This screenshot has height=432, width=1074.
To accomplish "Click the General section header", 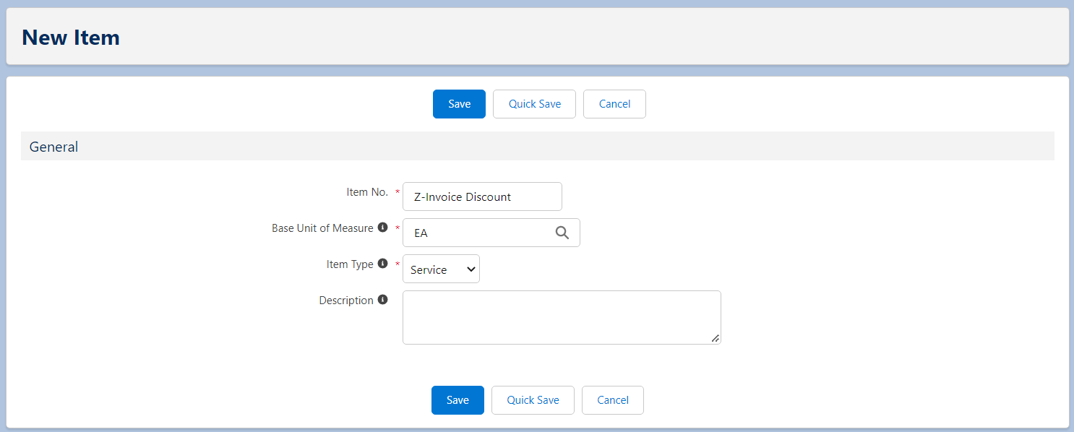I will click(x=537, y=146).
